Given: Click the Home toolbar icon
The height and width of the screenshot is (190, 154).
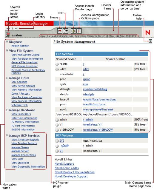Looking at the screenshot, I should [60, 31].
